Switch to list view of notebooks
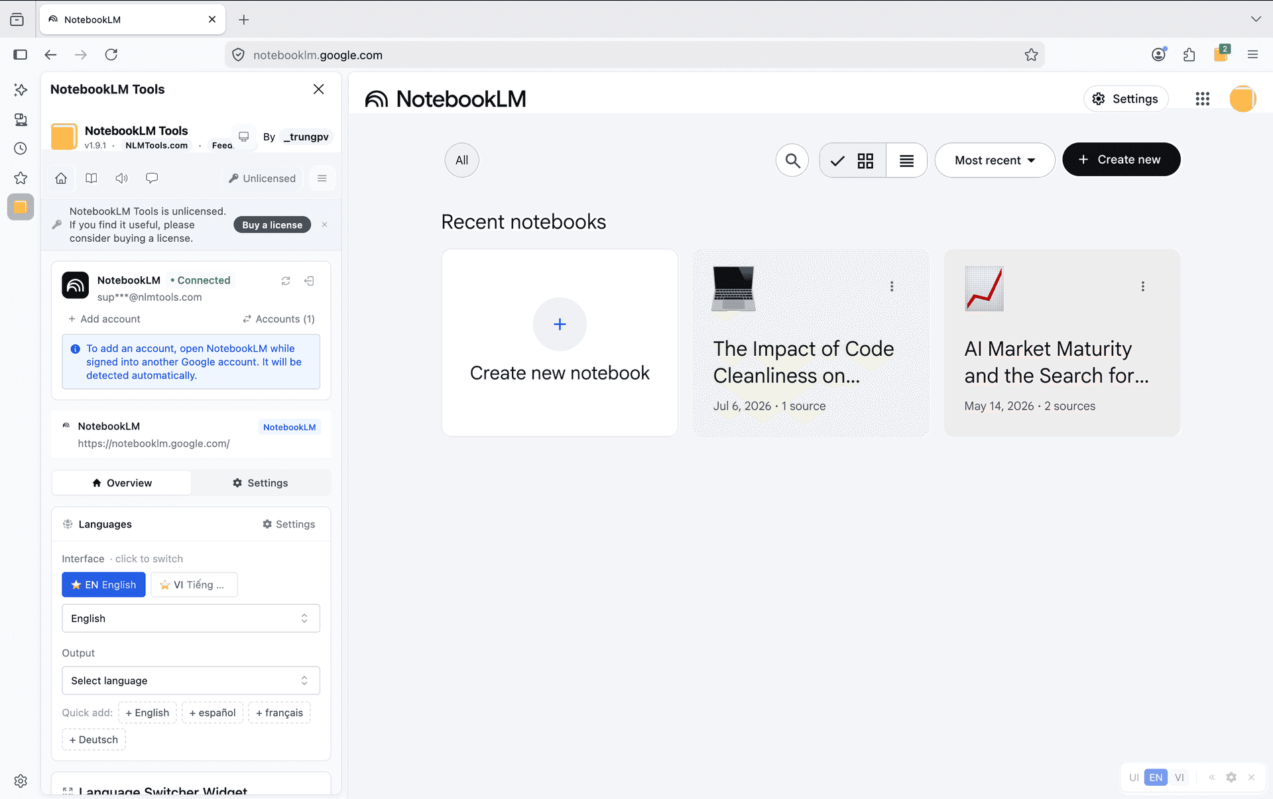1273x799 pixels. [x=906, y=160]
